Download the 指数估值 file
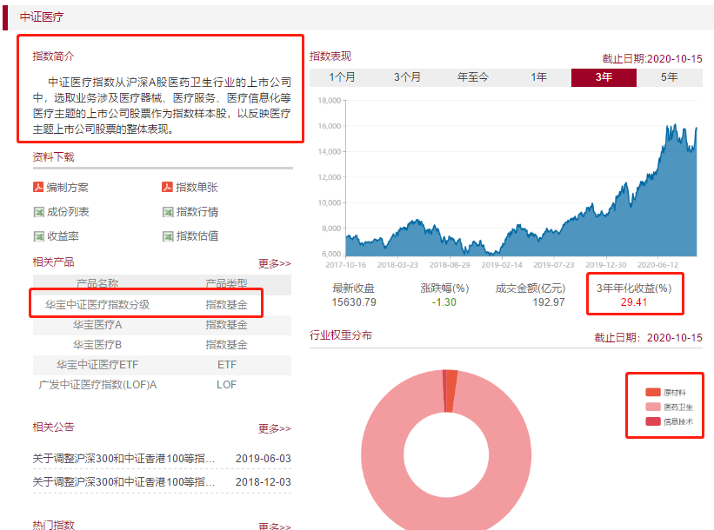The image size is (714, 530). 197,236
